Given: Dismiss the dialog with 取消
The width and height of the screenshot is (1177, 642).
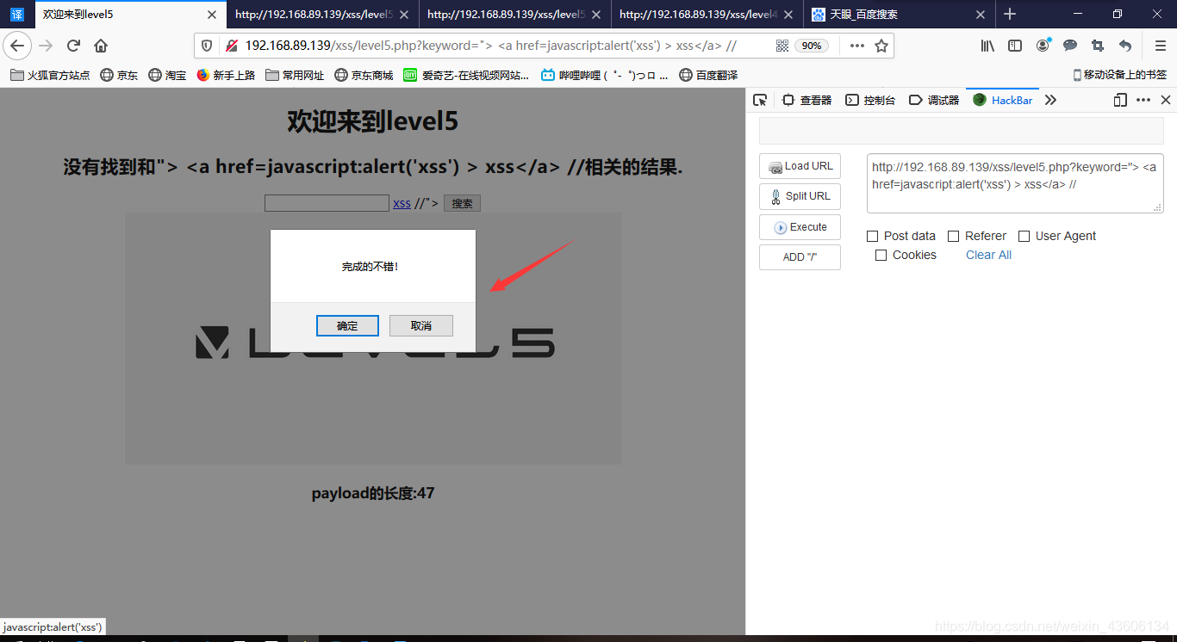Looking at the screenshot, I should click(421, 325).
